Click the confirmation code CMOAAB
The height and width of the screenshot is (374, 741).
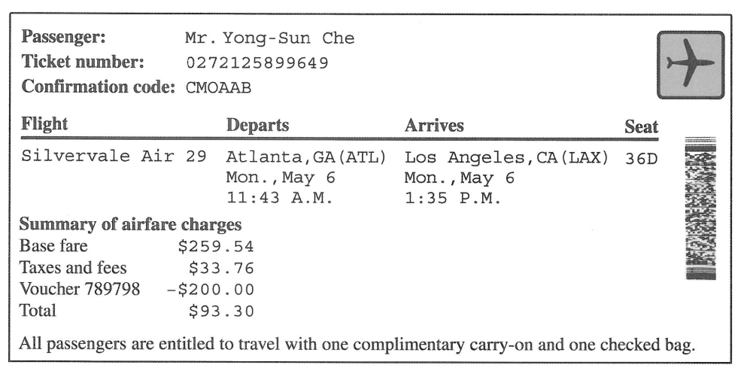[x=218, y=88]
